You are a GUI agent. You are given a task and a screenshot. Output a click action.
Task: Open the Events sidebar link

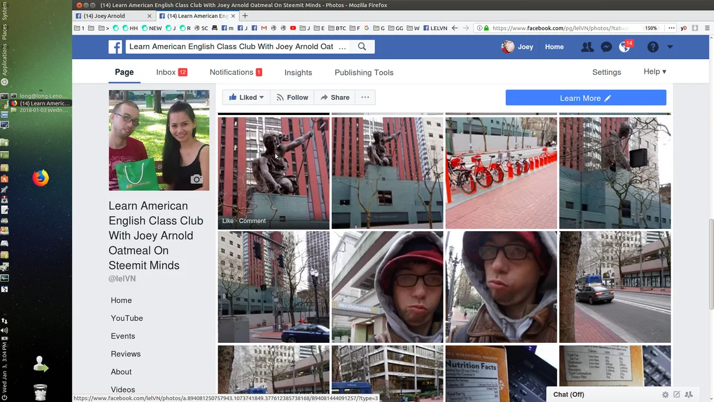point(123,336)
